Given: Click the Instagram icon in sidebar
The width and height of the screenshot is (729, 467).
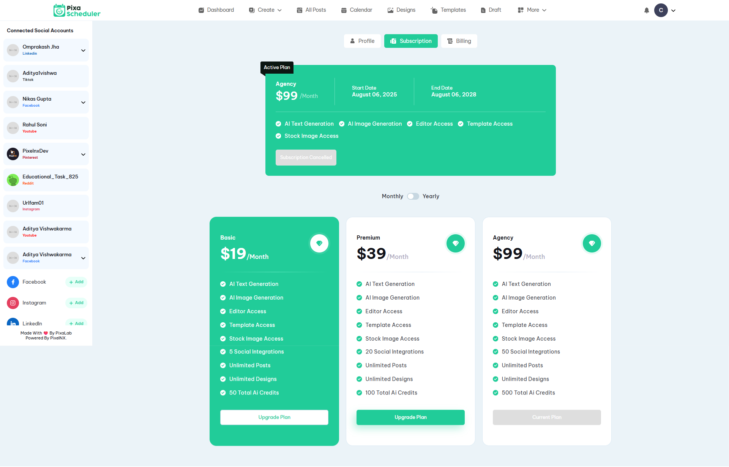Looking at the screenshot, I should (13, 303).
